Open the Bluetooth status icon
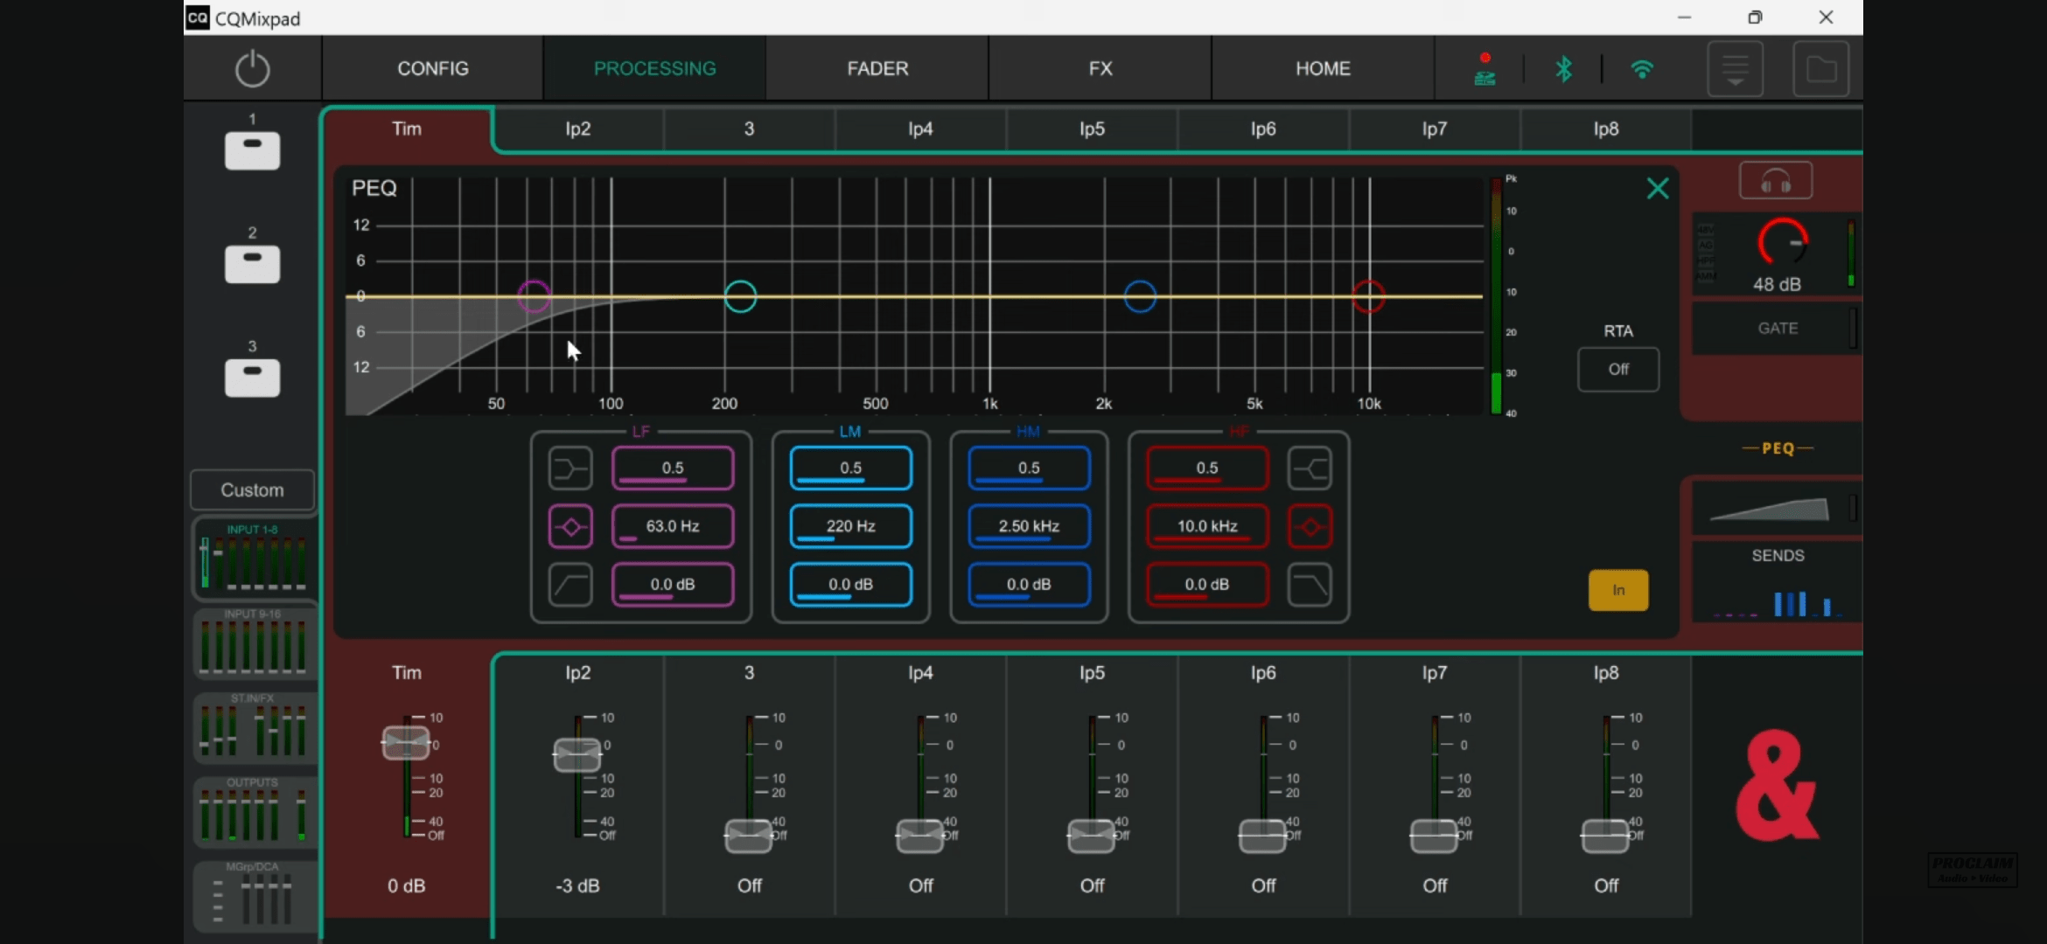The width and height of the screenshot is (2047, 944). coord(1563,69)
